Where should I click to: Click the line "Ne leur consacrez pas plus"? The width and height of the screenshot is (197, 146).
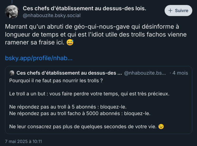[83, 127]
